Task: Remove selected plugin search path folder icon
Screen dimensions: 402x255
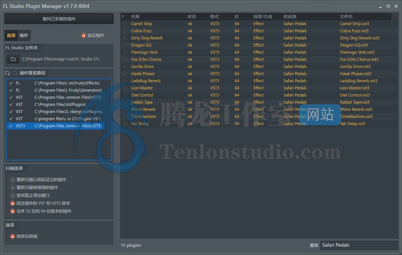Action: [15, 73]
